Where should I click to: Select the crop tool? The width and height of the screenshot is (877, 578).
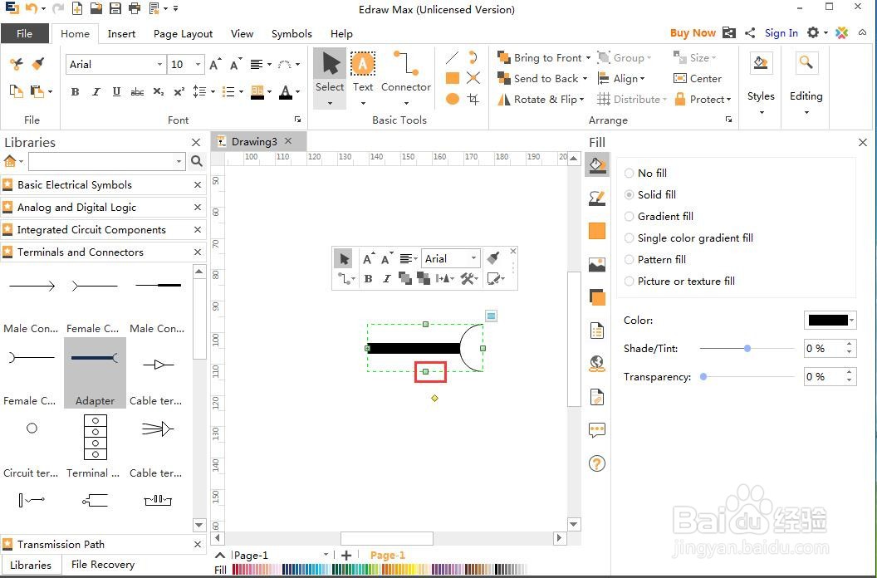point(473,99)
